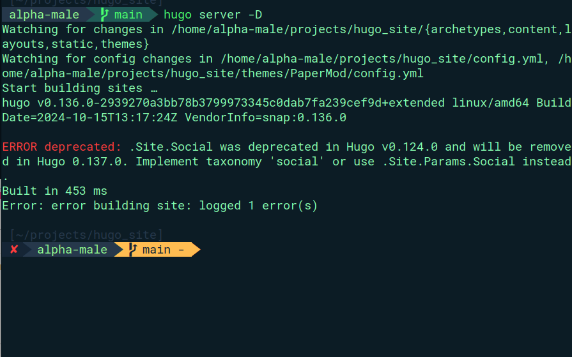Viewport: 572px width, 357px height.
Task: Click the typed "hugo server -D" command
Action: pos(213,15)
